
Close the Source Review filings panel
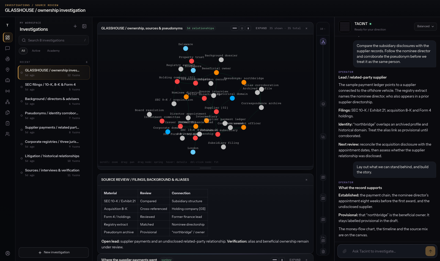[x=306, y=180]
